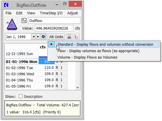The image size is (162, 121).
Task: Click the row lines list icon
Action: click(69, 37)
